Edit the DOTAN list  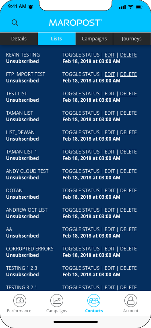point(110,190)
